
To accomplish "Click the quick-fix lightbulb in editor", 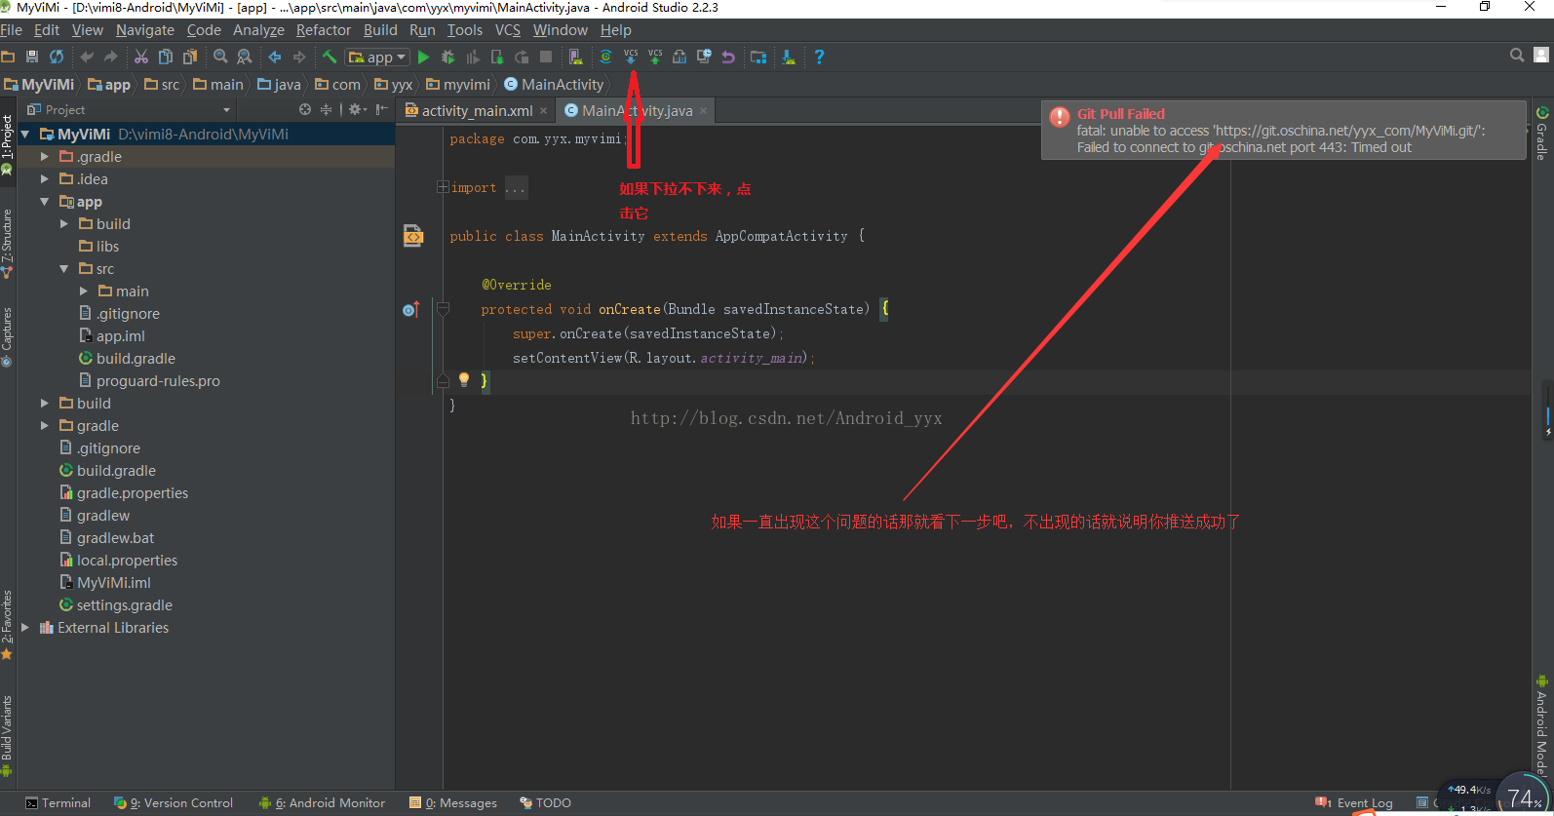I will (x=464, y=379).
